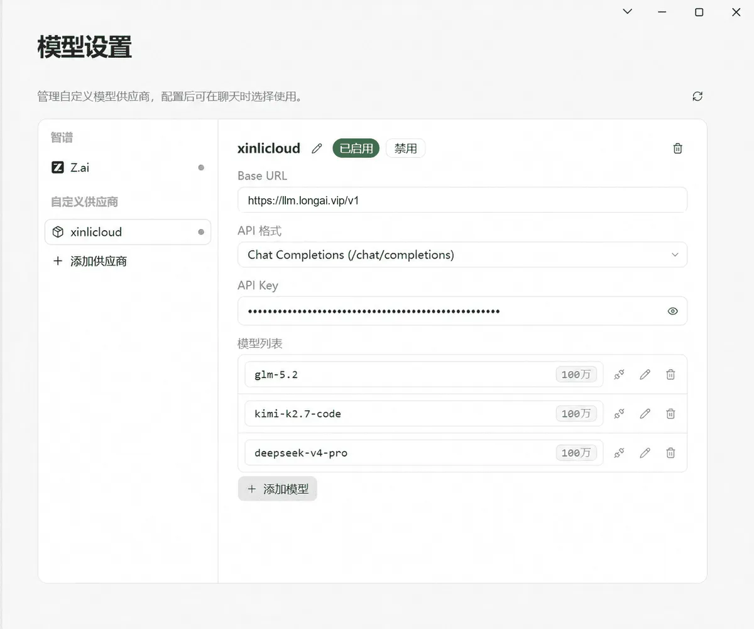Click the 模型设置 page title

[x=85, y=48]
